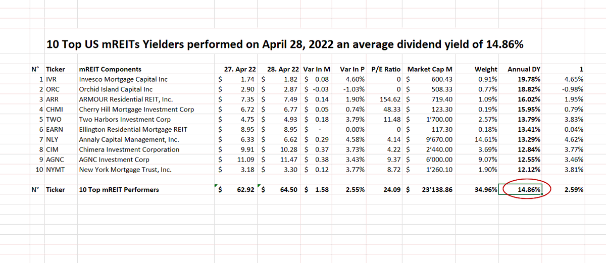Click the 154.62 P/E ratio cell
The height and width of the screenshot is (263, 606).
(390, 99)
